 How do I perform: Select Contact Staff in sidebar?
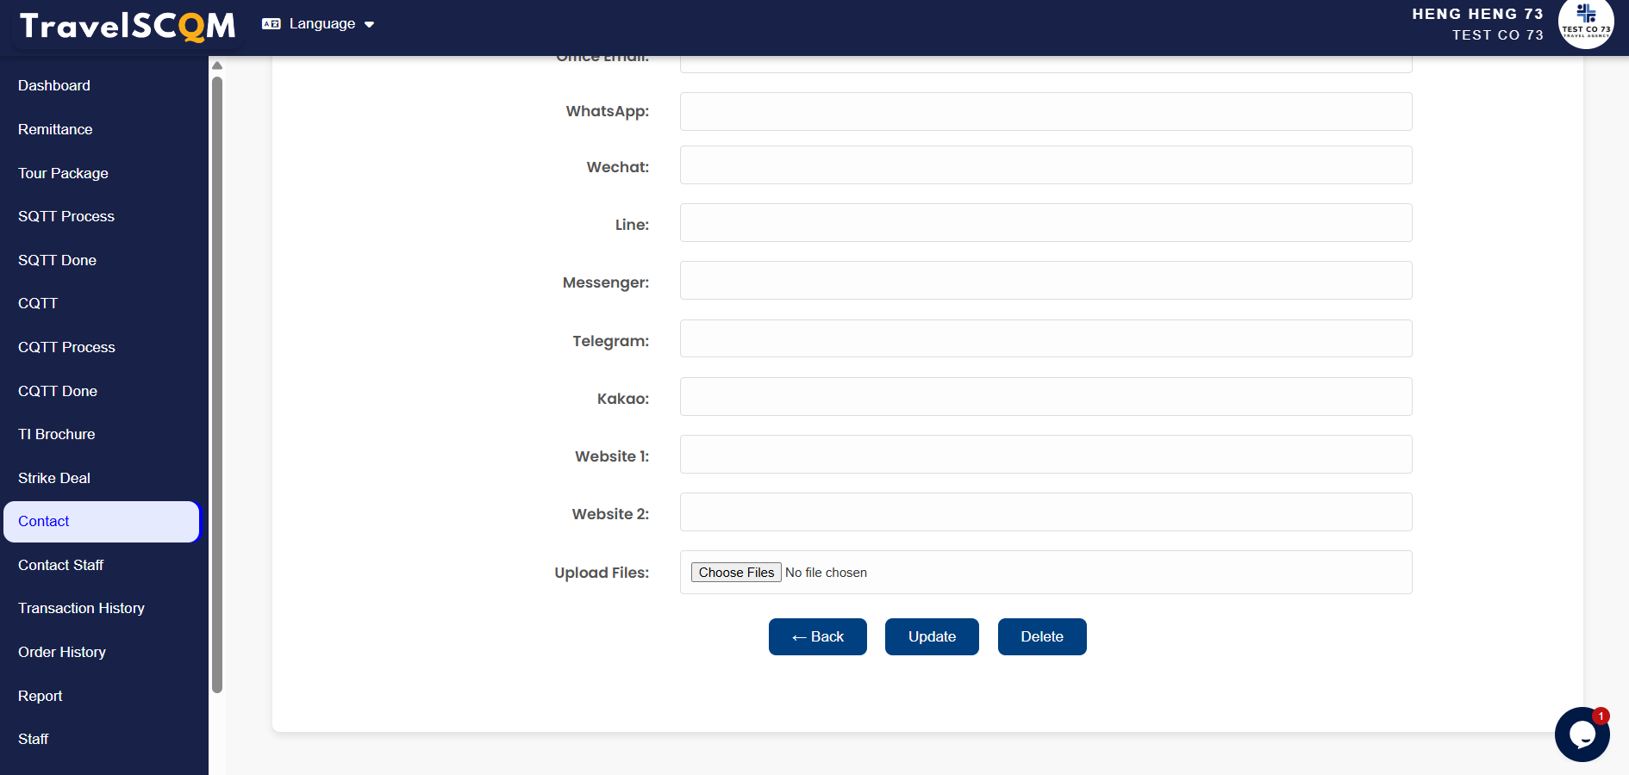click(x=60, y=565)
